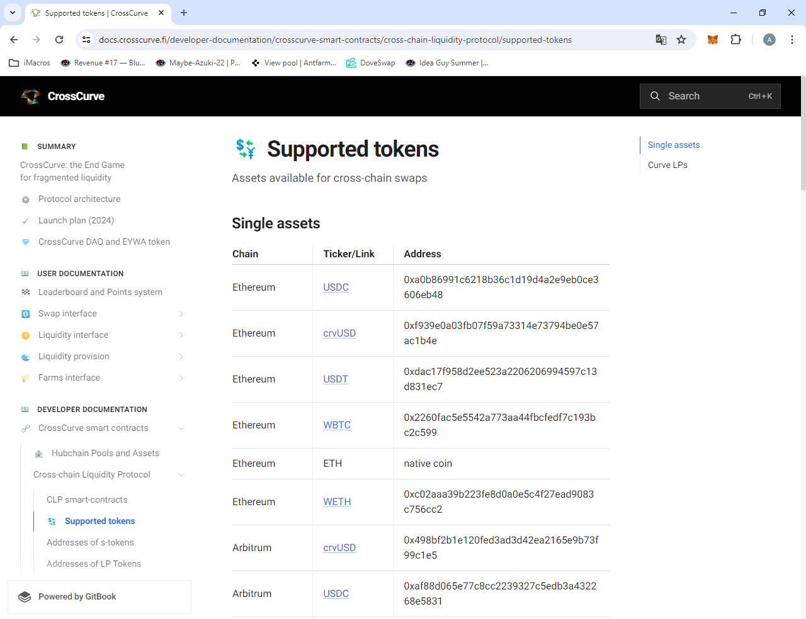The height and width of the screenshot is (619, 806).
Task: Collapse CrossCurve smart contracts section chevron
Action: pyautogui.click(x=181, y=428)
